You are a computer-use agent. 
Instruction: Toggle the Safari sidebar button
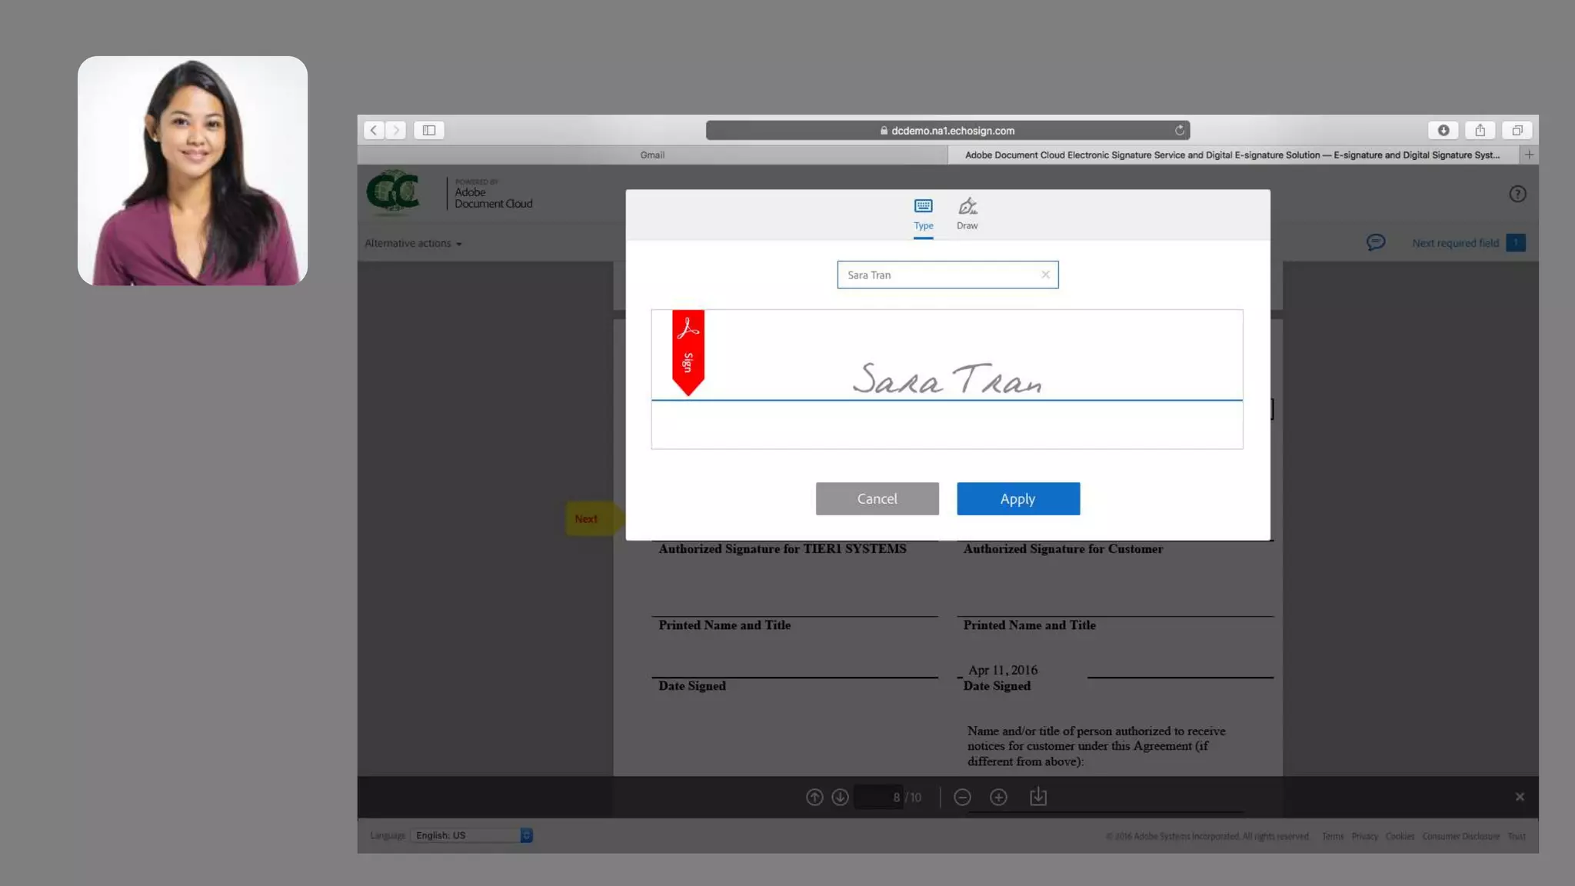pyautogui.click(x=429, y=130)
